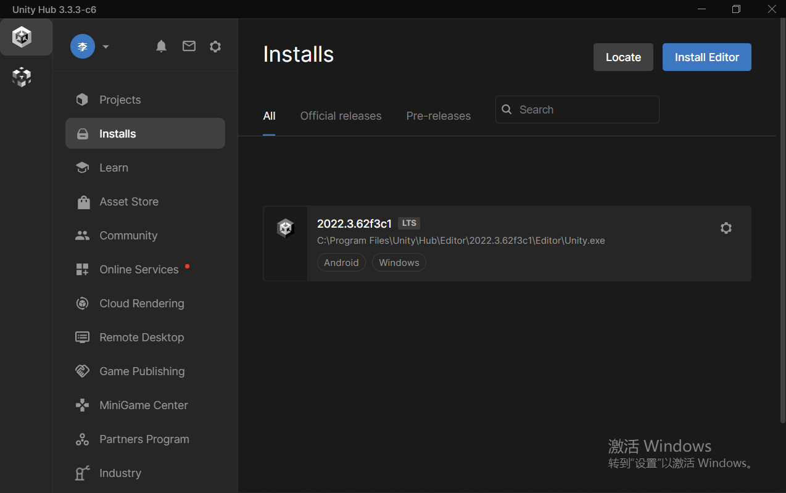Focus the Search installs field
The image size is (786, 493).
(577, 109)
